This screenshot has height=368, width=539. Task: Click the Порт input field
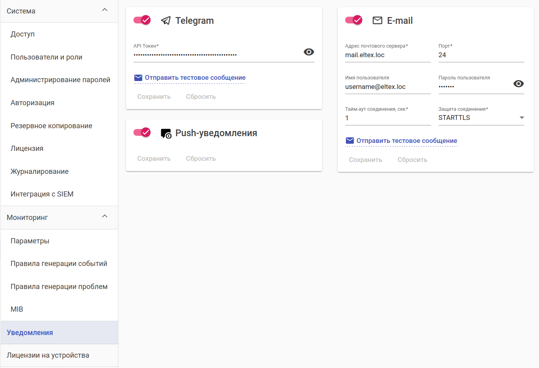click(x=481, y=55)
